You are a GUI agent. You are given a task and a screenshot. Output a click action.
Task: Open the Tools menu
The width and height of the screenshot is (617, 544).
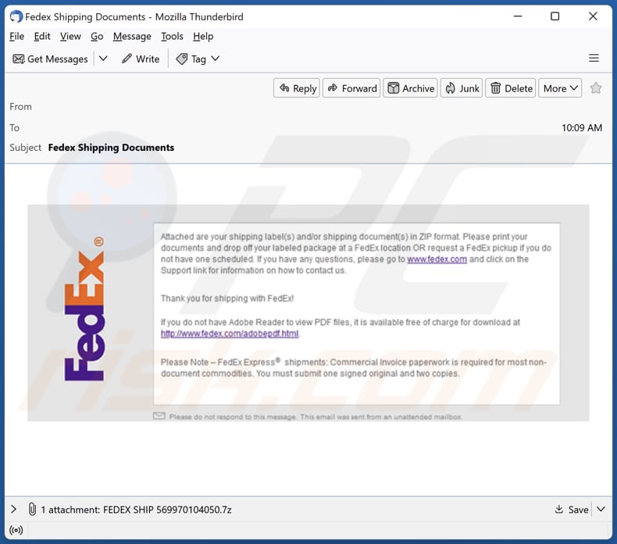pos(172,36)
